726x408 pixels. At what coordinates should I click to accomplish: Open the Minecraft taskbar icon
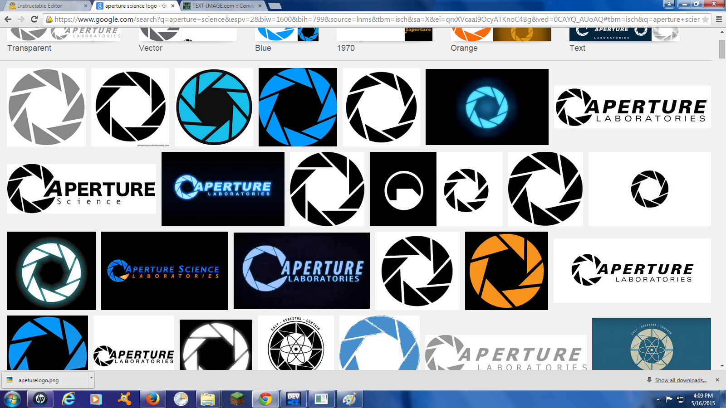click(237, 399)
